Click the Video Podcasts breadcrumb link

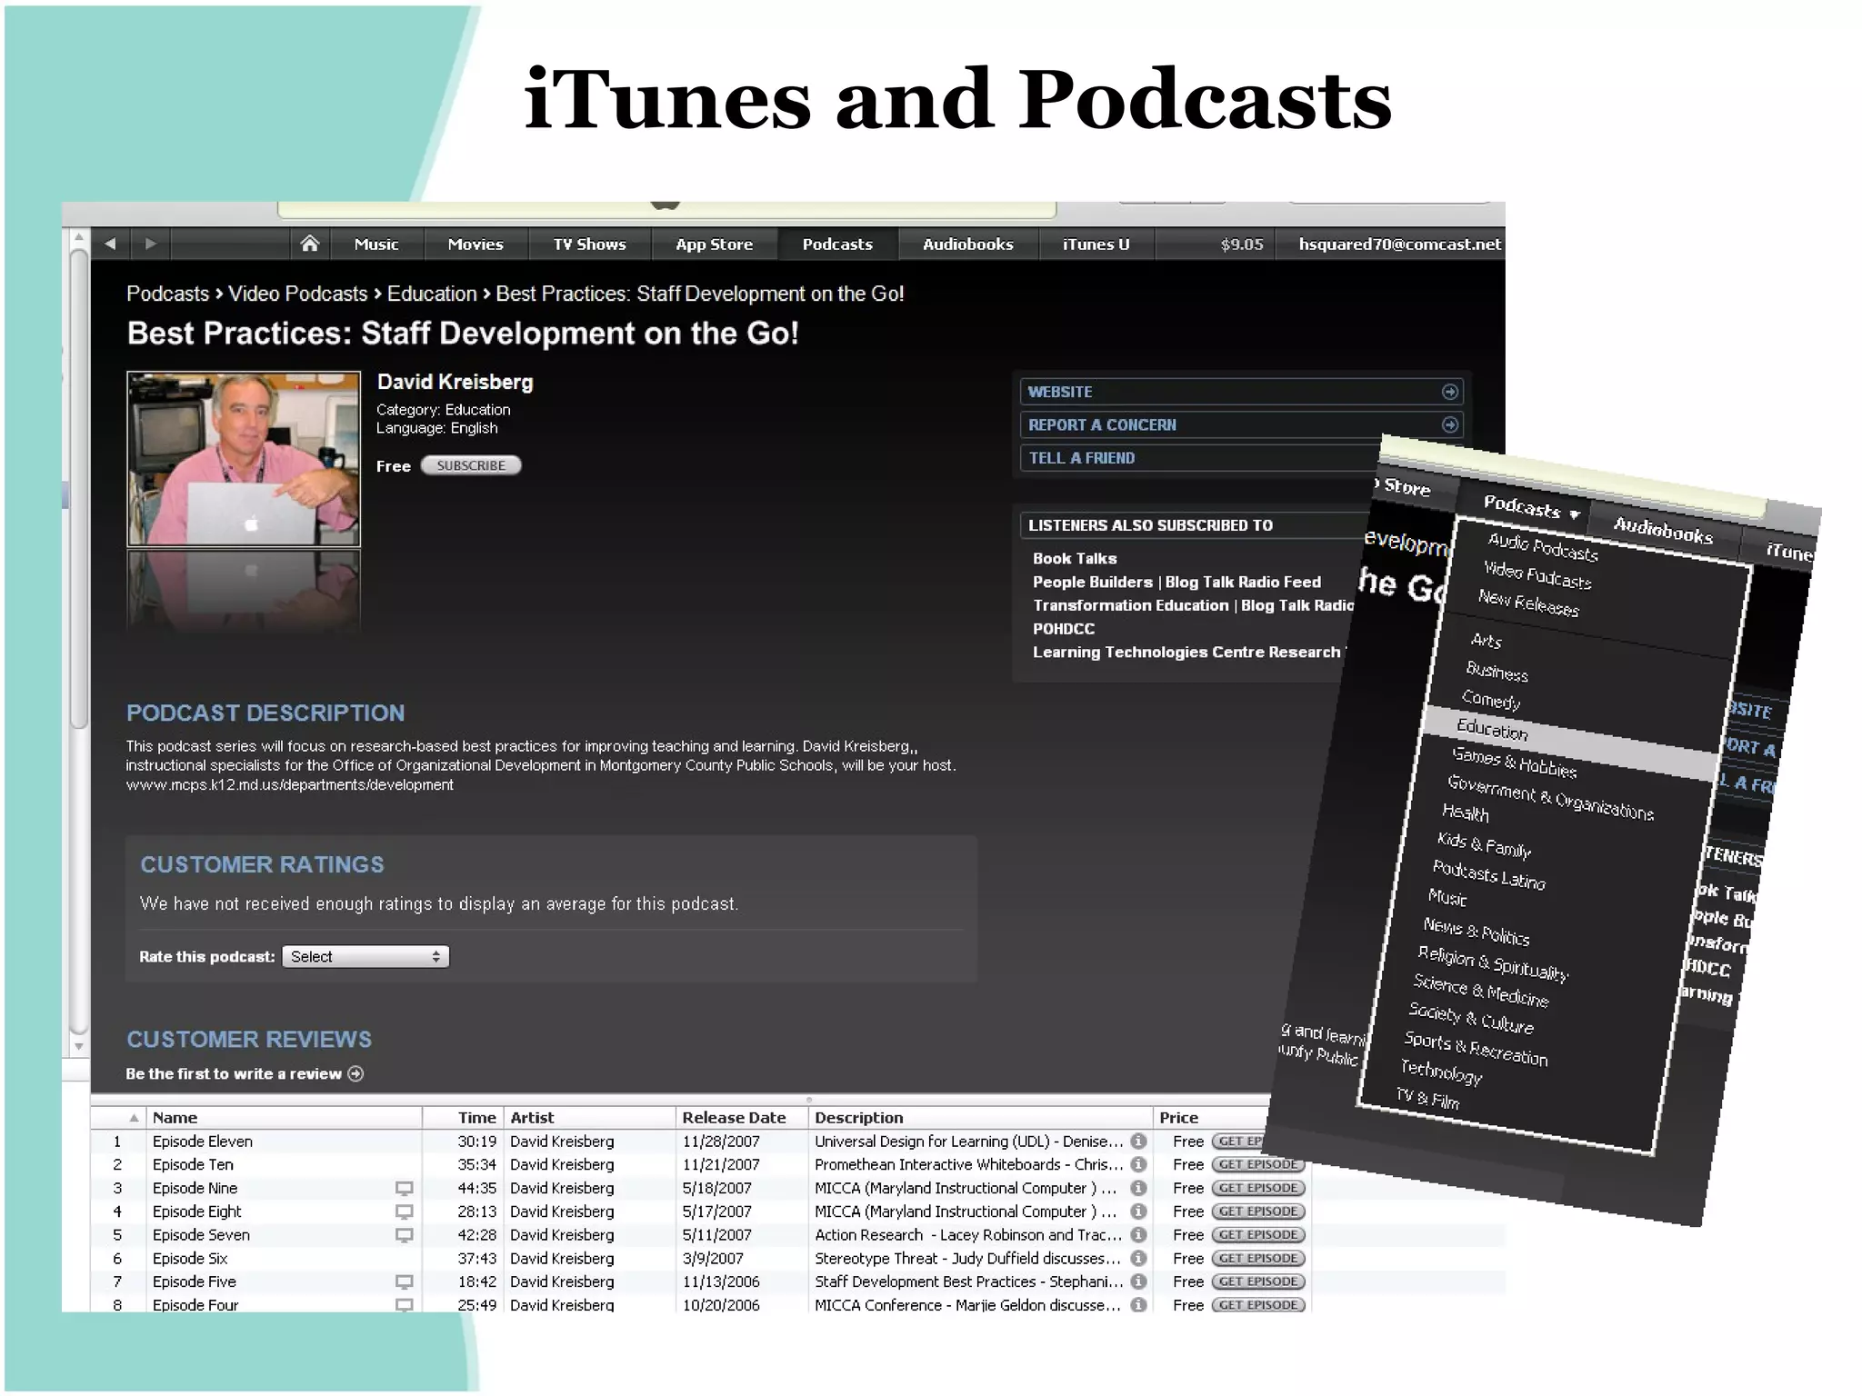pyautogui.click(x=297, y=294)
